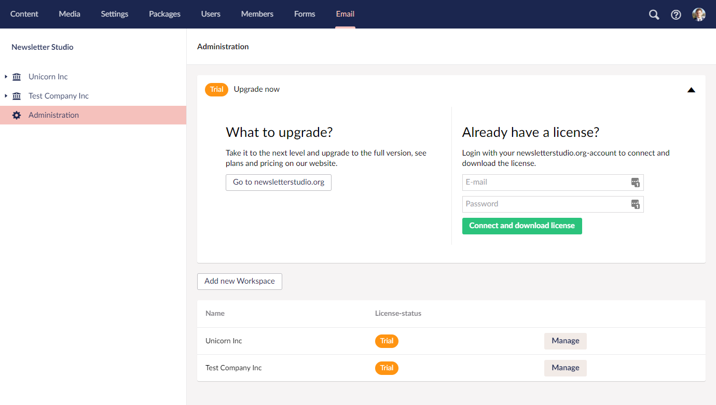Click password manager icon in Password field
Screen dimensions: 716x405
(636, 204)
